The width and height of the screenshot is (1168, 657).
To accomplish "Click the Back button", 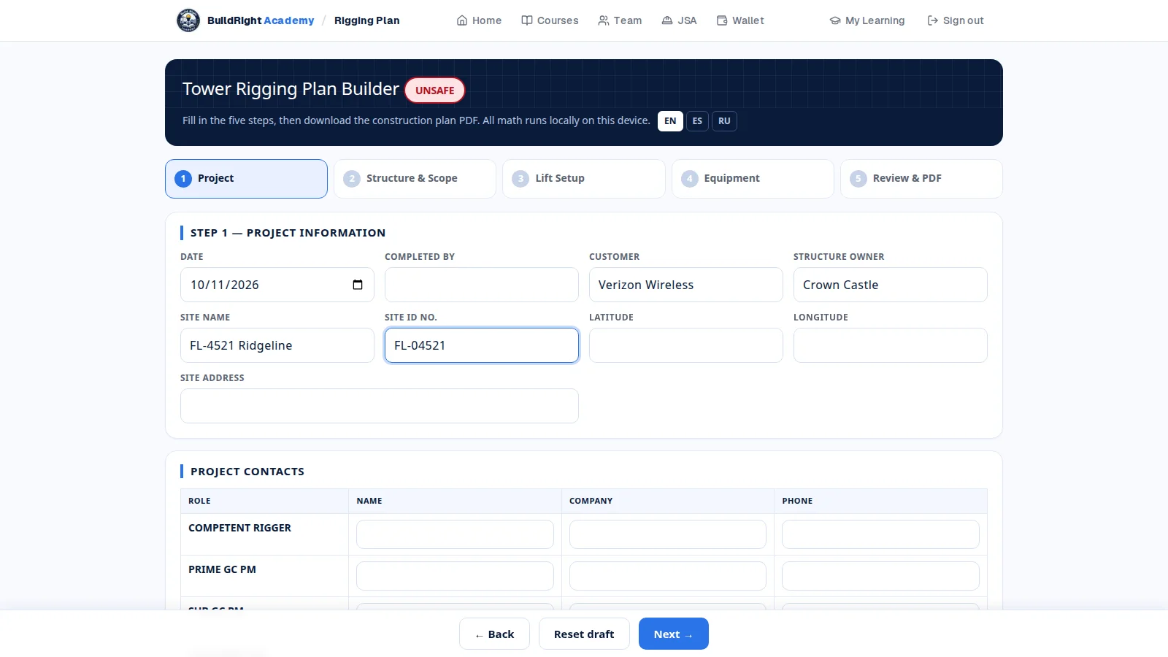I will (x=494, y=634).
